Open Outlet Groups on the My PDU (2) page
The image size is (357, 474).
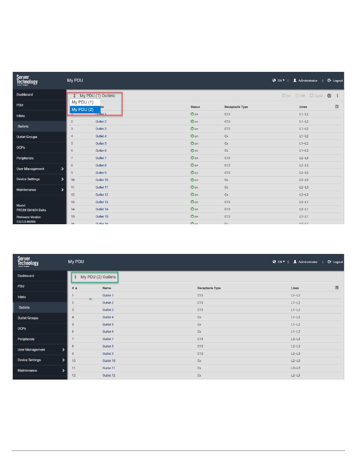[x=28, y=318]
